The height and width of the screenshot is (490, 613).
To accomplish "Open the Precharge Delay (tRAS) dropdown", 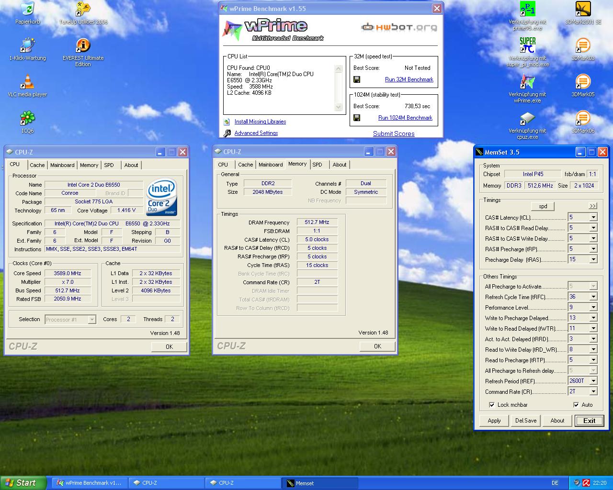I will click(593, 259).
